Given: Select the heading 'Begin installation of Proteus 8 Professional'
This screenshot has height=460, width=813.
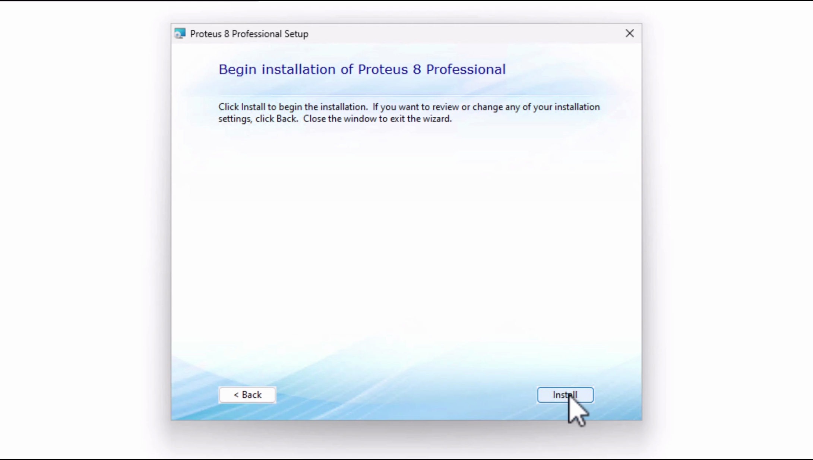Looking at the screenshot, I should click(362, 70).
